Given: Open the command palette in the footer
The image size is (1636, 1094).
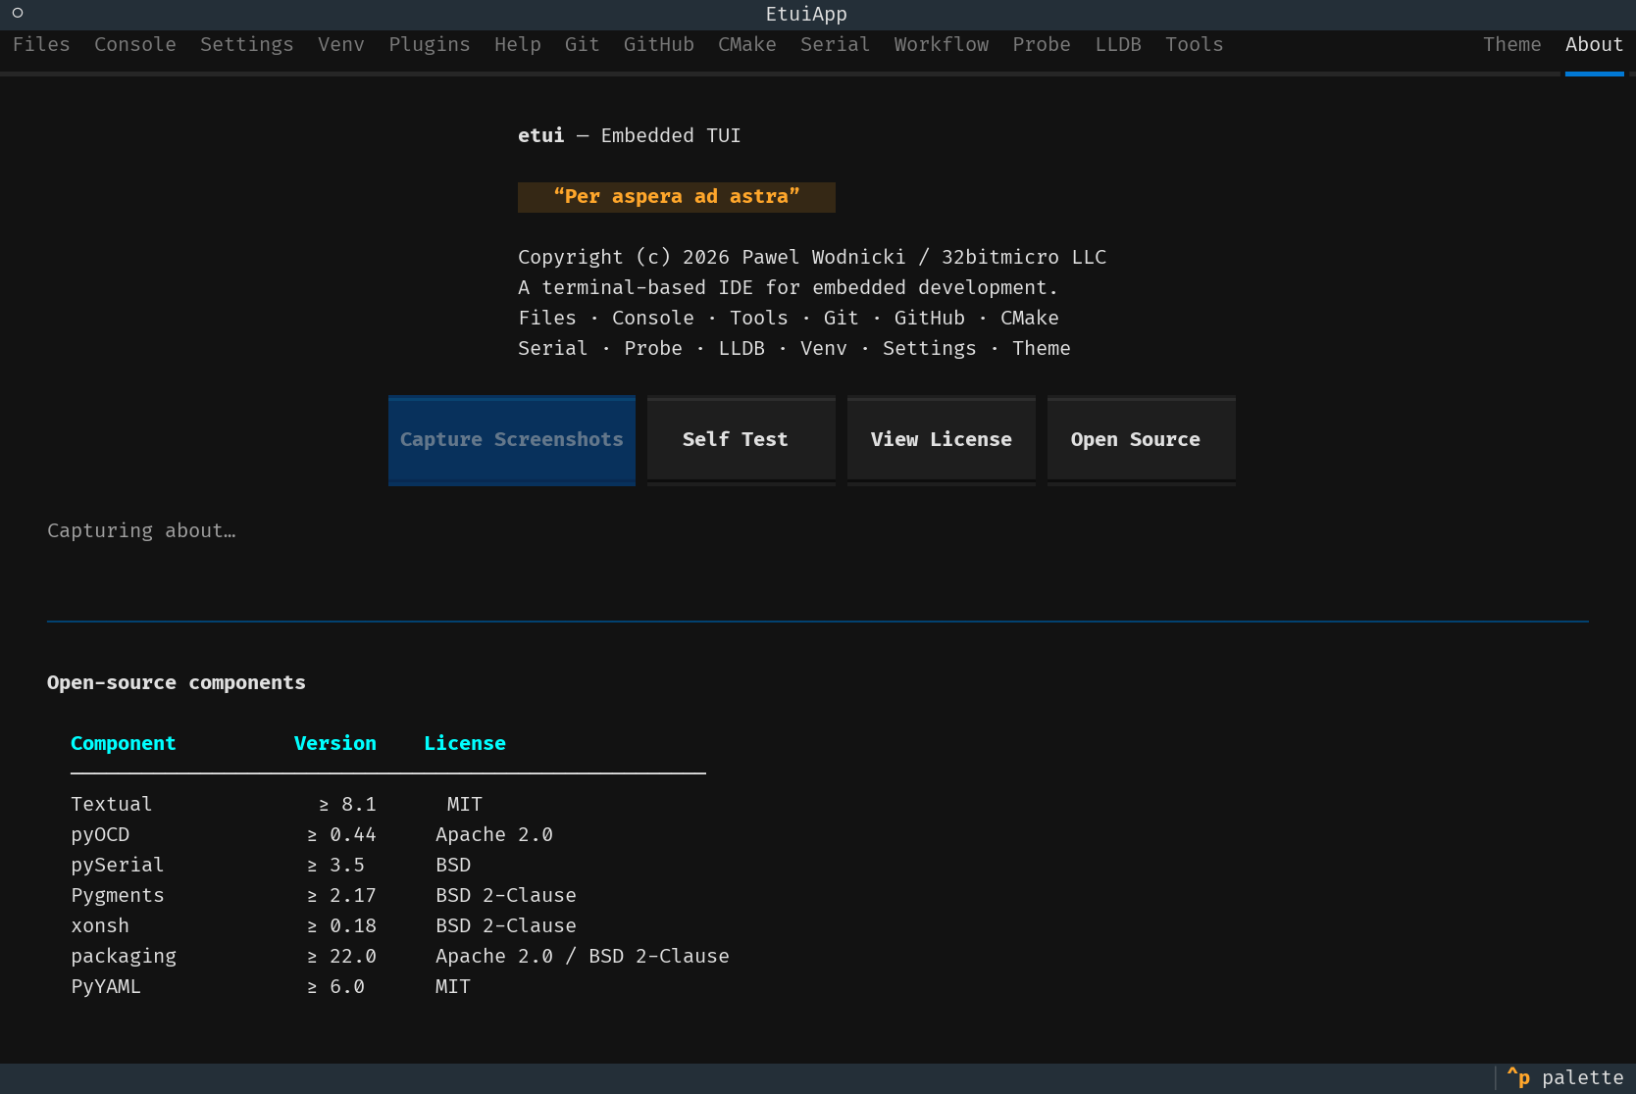Looking at the screenshot, I should click(x=1565, y=1078).
